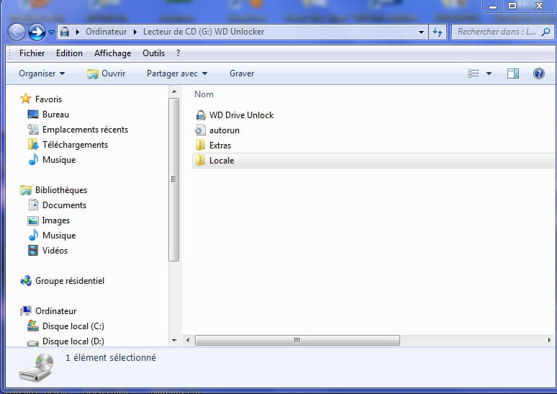Click the CD drive icon in details pane
The image size is (557, 394).
36,367
